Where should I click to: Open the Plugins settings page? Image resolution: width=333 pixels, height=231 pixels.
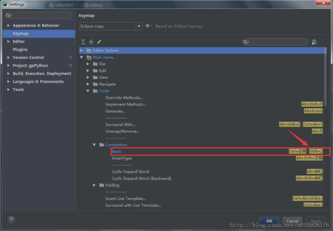point(20,49)
